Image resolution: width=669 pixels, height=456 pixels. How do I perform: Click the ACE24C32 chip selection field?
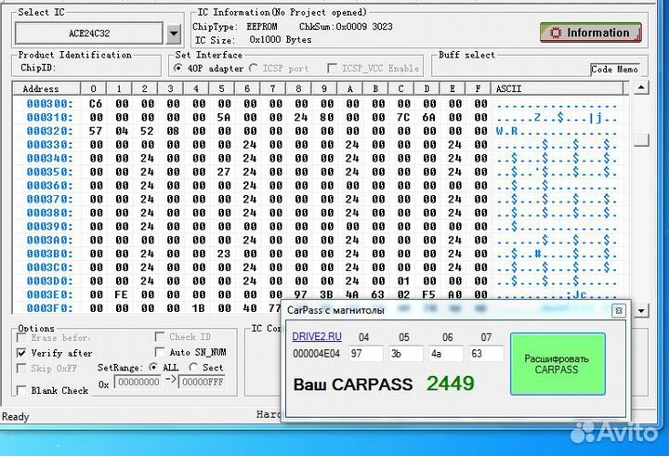[89, 34]
